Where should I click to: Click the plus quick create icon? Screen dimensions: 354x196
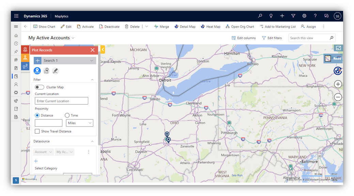pos(282,16)
